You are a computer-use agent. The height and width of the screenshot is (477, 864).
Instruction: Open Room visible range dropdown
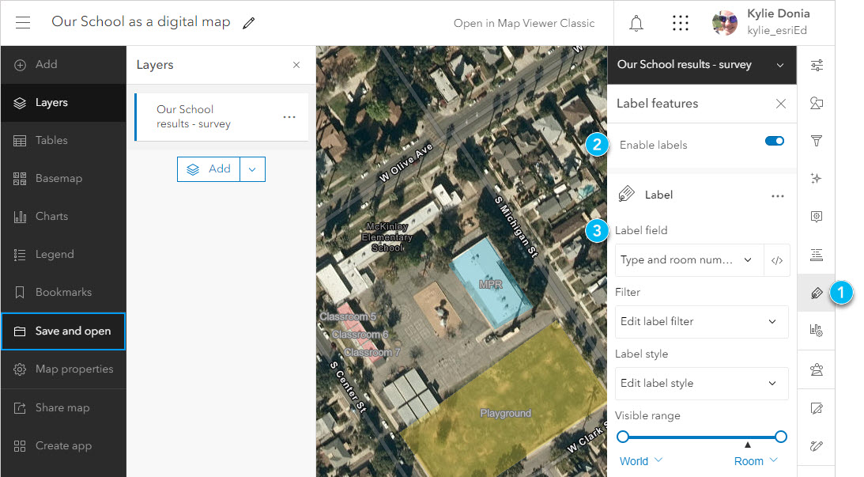click(756, 461)
